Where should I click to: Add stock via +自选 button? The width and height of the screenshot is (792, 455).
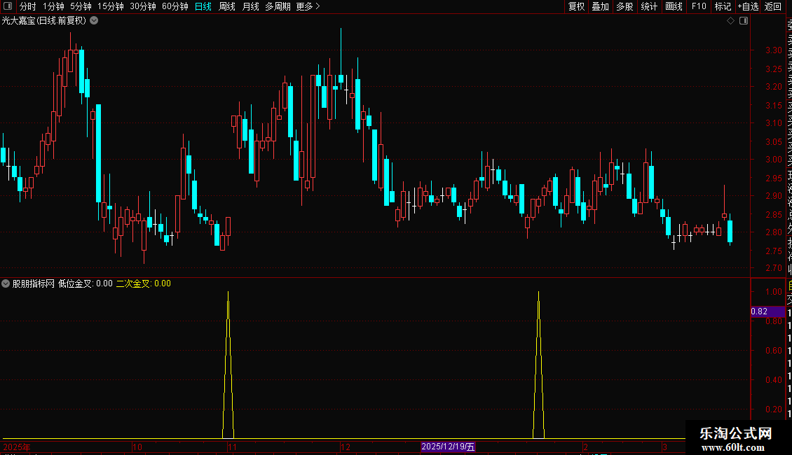[748, 6]
